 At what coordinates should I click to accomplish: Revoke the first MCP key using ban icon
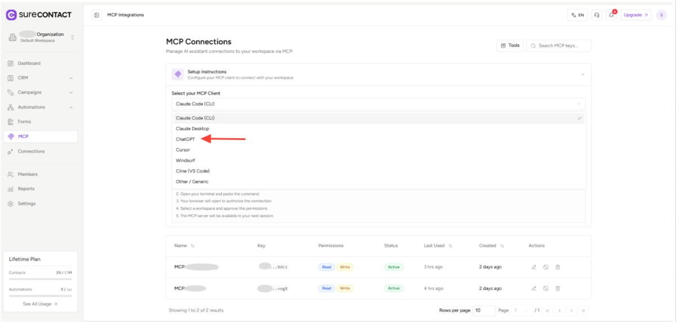[546, 267]
